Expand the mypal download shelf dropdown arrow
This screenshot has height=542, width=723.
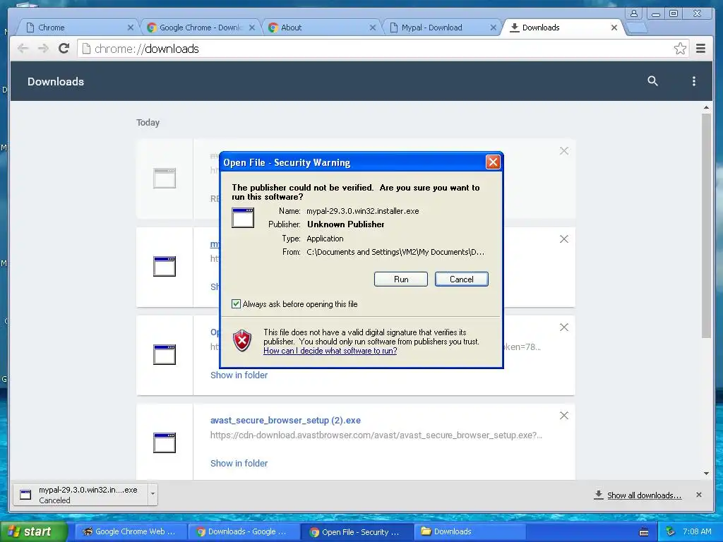pyautogui.click(x=153, y=495)
